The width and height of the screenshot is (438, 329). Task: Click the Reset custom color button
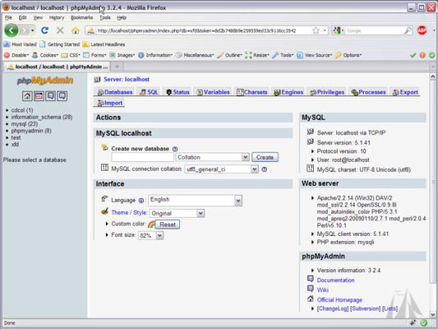pyautogui.click(x=168, y=225)
